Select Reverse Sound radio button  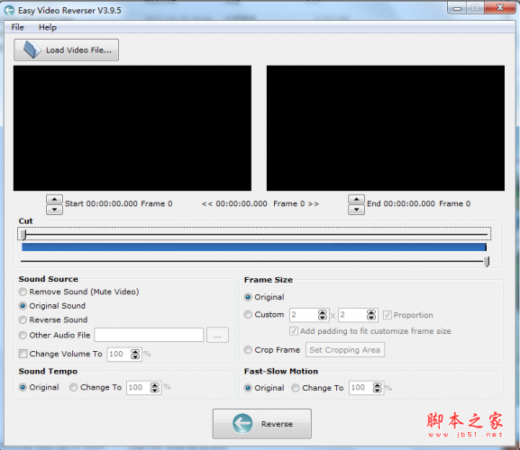[23, 319]
